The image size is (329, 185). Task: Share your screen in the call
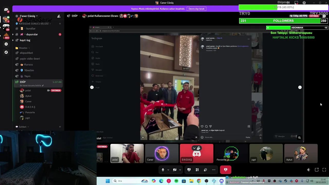(189, 170)
